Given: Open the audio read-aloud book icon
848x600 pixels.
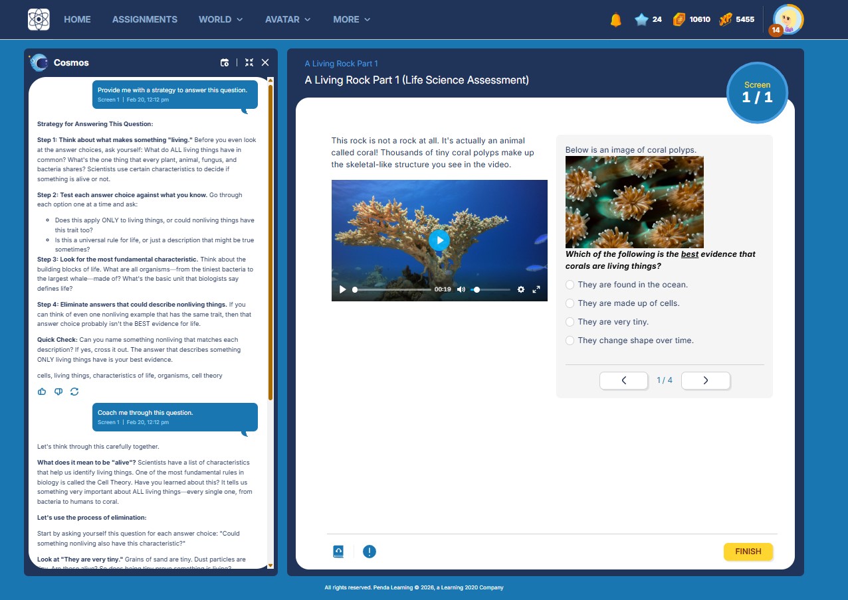Looking at the screenshot, I should point(338,552).
